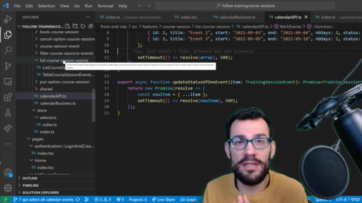The height and width of the screenshot is (203, 362).
Task: Click the New Folder icon in Explorer
Action: click(75, 27)
